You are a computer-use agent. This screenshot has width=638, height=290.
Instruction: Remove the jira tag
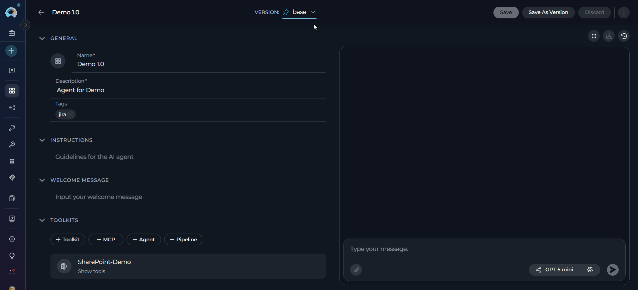[70, 114]
